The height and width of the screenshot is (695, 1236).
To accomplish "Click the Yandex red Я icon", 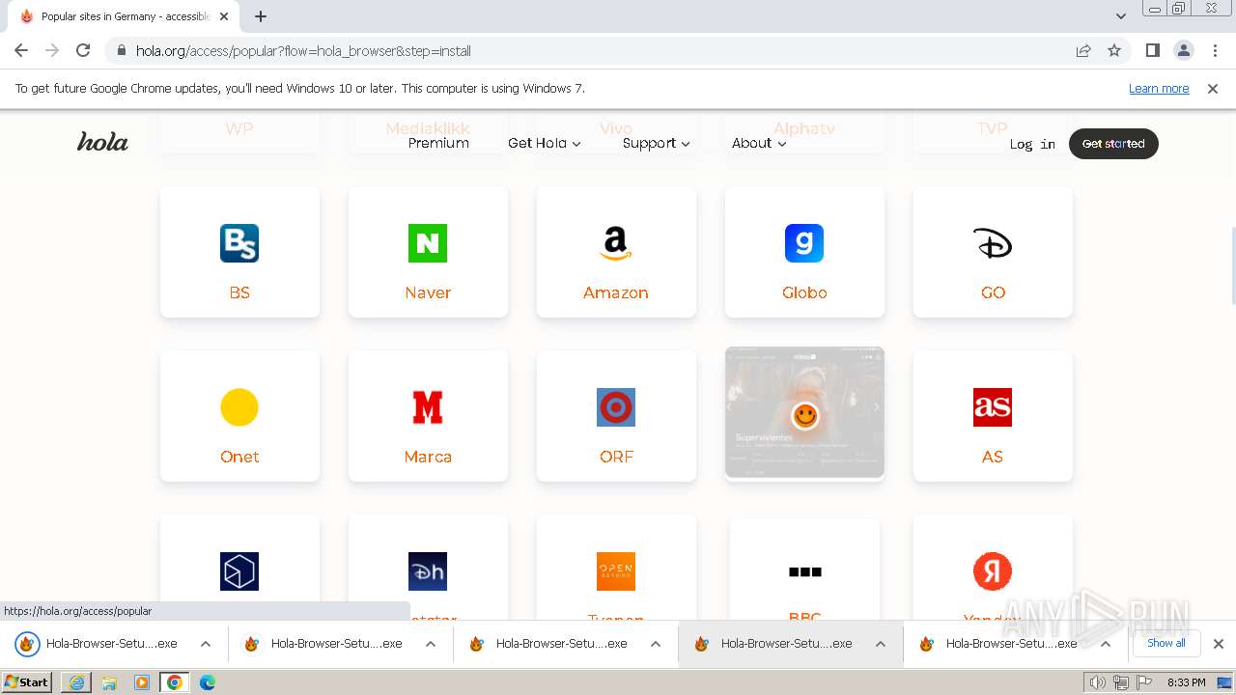I will [993, 571].
